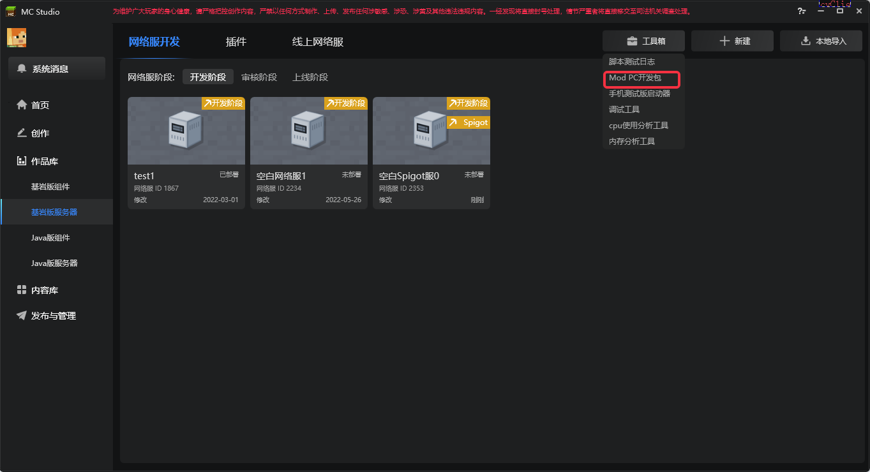Click the Spigot badge on the third card
Screen dimensions: 870x472
tap(469, 122)
